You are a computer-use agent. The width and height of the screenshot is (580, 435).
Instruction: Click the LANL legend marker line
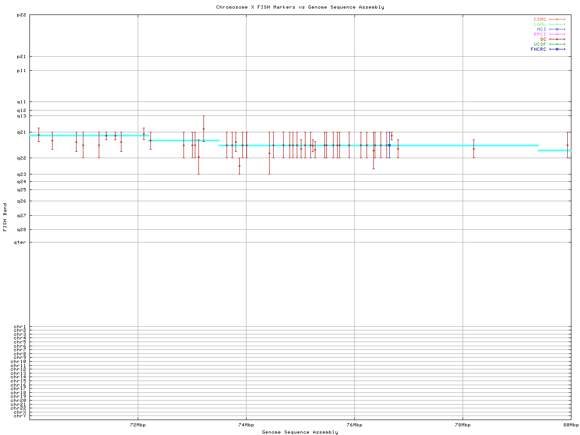tap(557, 24)
